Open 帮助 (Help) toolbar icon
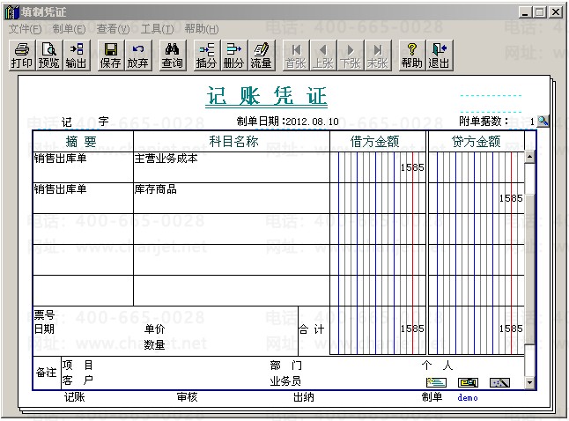The image size is (569, 421). [x=412, y=55]
